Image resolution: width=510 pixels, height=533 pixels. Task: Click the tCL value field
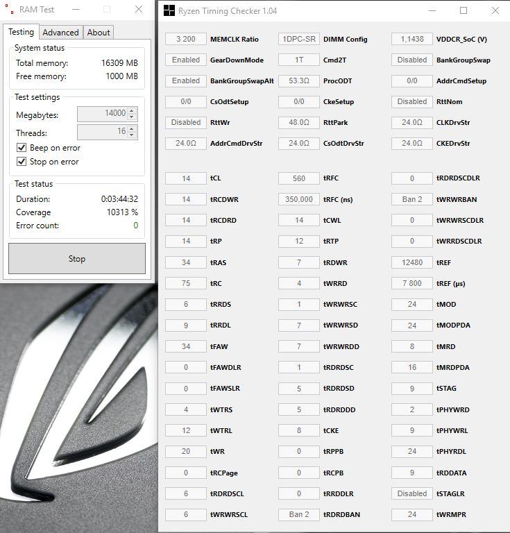tap(186, 178)
